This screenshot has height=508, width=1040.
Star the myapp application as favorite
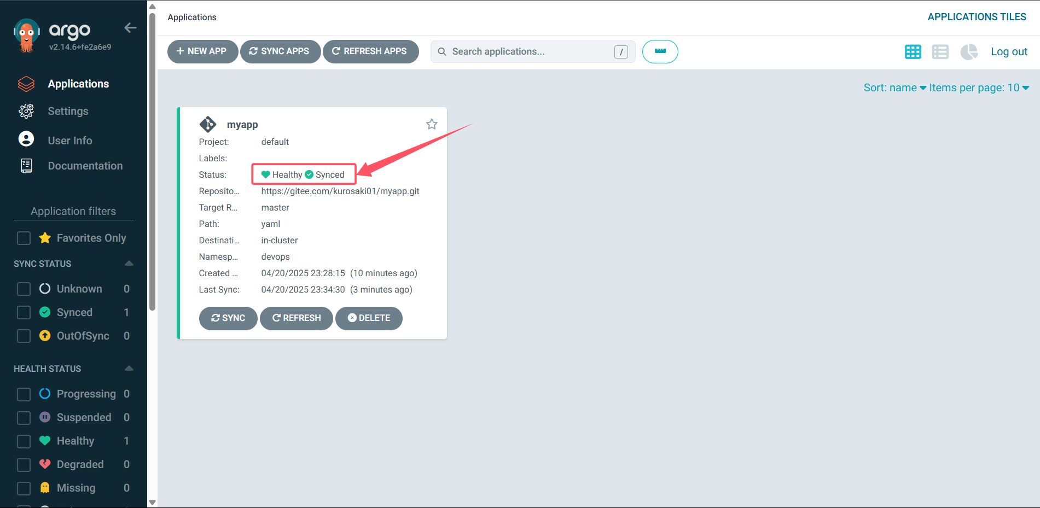(432, 124)
